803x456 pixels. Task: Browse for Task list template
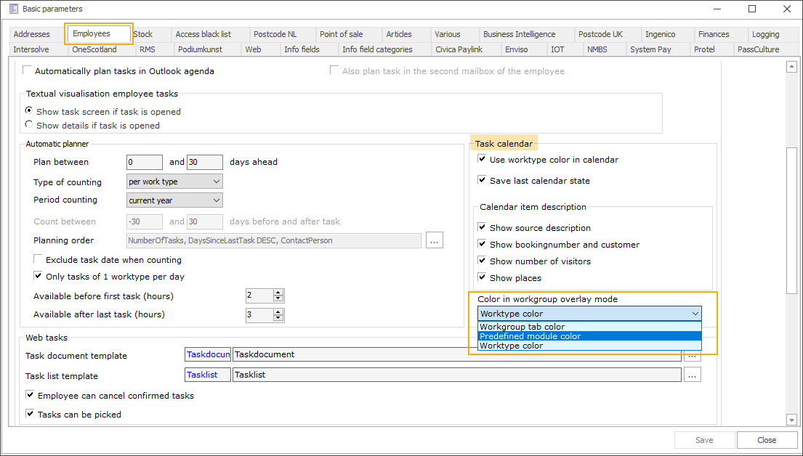[x=692, y=375]
